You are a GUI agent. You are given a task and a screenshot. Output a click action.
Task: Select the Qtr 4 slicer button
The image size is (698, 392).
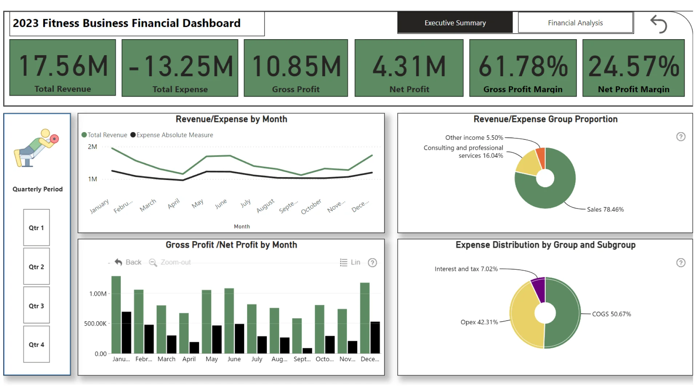coord(36,344)
